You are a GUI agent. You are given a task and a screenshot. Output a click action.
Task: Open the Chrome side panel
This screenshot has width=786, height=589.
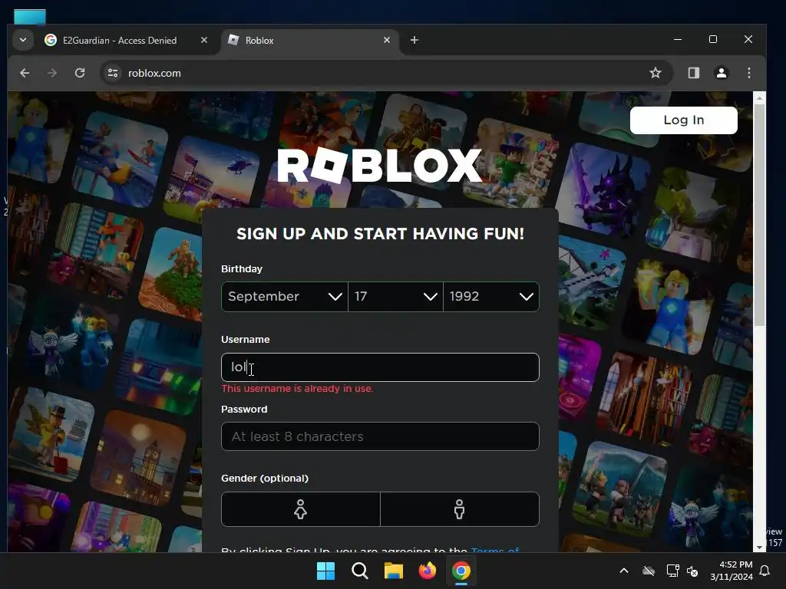(x=694, y=73)
